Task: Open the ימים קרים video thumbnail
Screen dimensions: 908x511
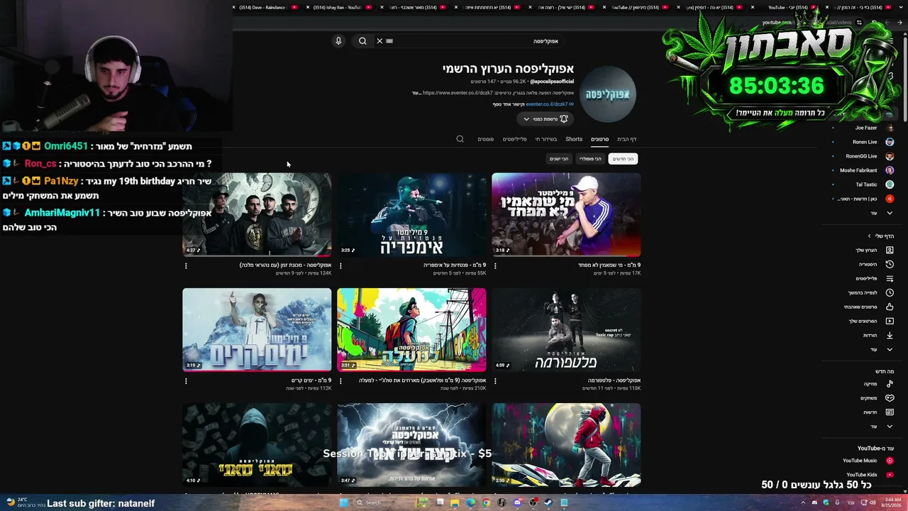Action: (257, 329)
